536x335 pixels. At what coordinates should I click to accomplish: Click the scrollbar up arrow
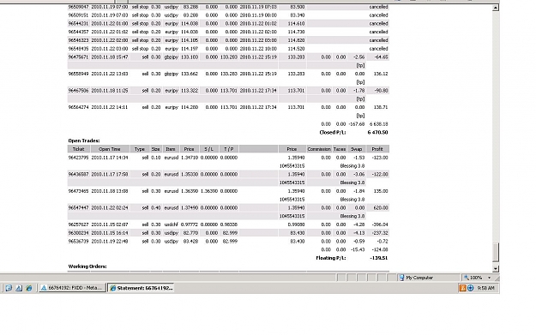496,8
